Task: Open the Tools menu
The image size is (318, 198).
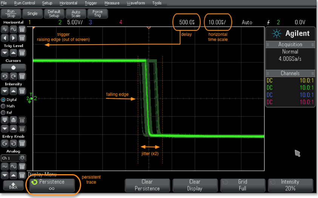Action: [157, 3]
